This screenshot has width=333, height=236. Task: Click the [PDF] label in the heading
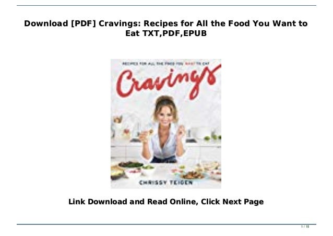pyautogui.click(x=84, y=23)
